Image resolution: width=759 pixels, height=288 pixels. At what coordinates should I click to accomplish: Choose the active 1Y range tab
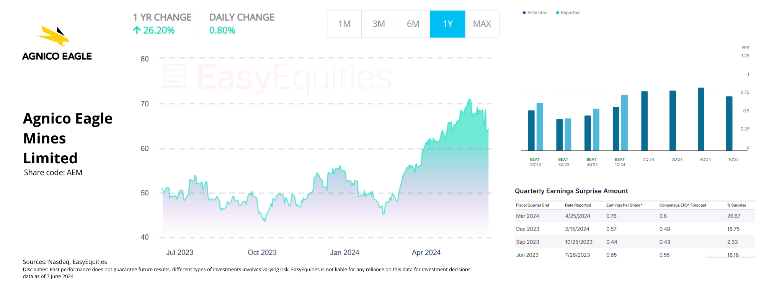[x=447, y=24]
